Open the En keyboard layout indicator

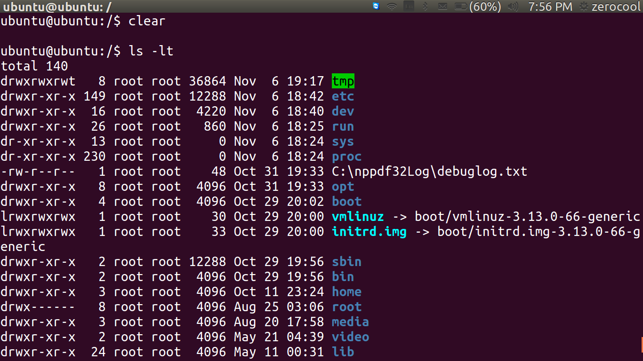(409, 6)
